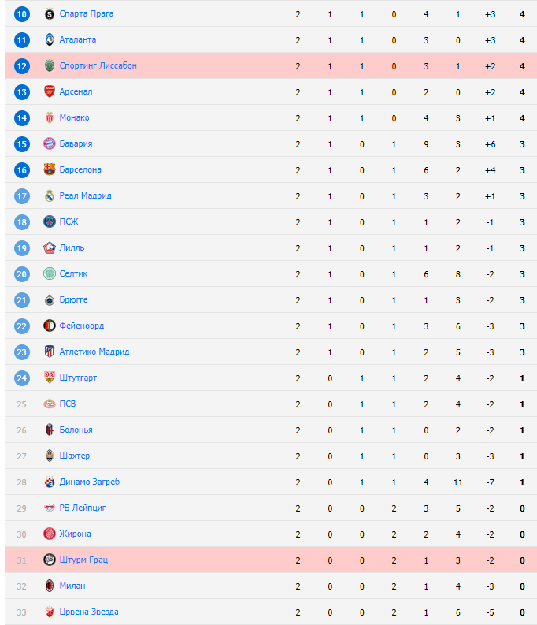Viewport: 537px width, 625px height.
Task: Click the position 12 rank badge
Action: coord(21,66)
